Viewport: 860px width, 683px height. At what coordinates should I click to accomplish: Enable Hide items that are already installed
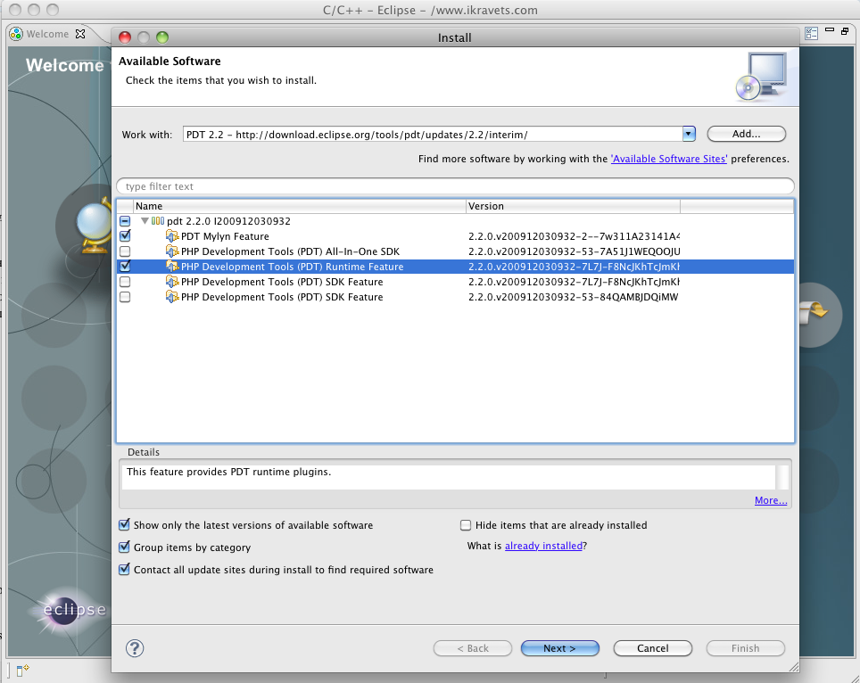[x=466, y=525]
